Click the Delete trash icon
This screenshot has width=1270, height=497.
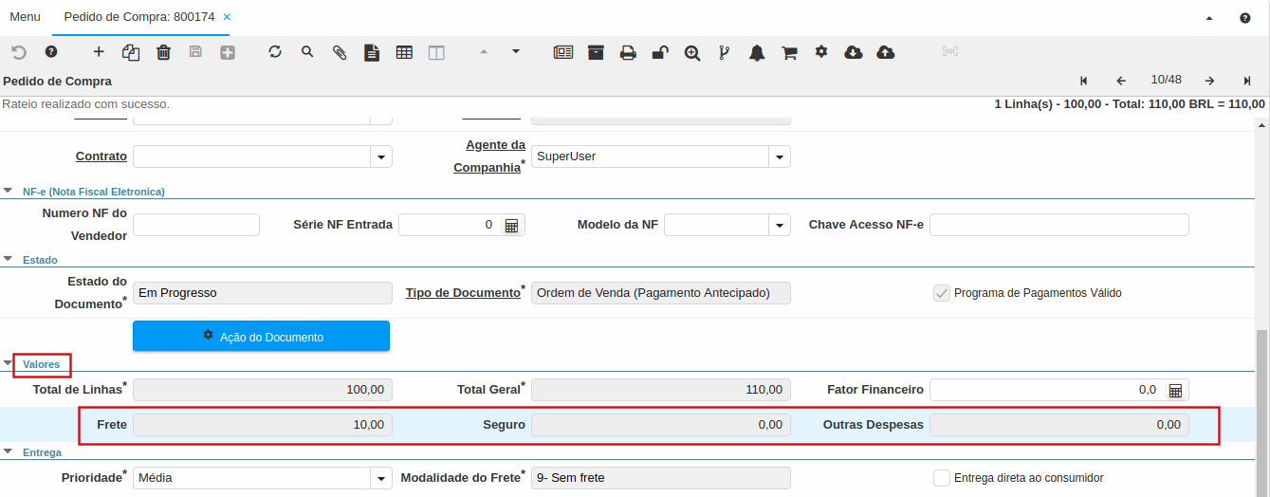tap(163, 52)
